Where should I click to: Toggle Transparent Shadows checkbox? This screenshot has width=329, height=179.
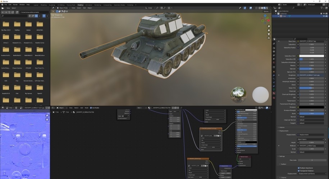298,171
